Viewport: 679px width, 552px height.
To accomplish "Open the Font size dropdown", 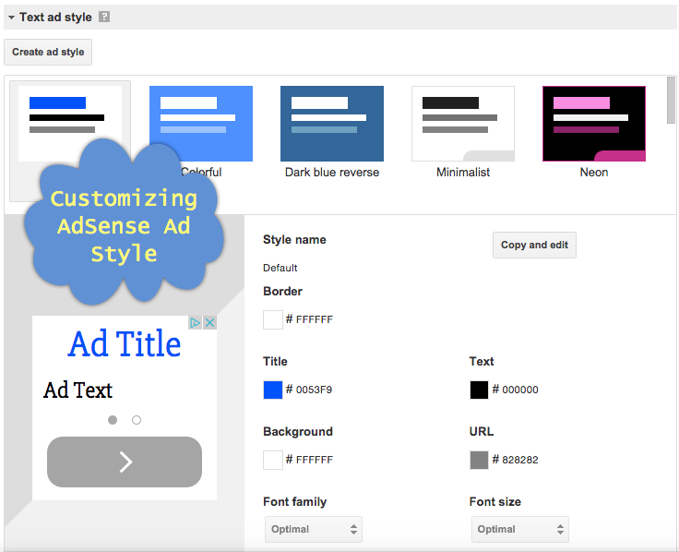I will (x=520, y=529).
